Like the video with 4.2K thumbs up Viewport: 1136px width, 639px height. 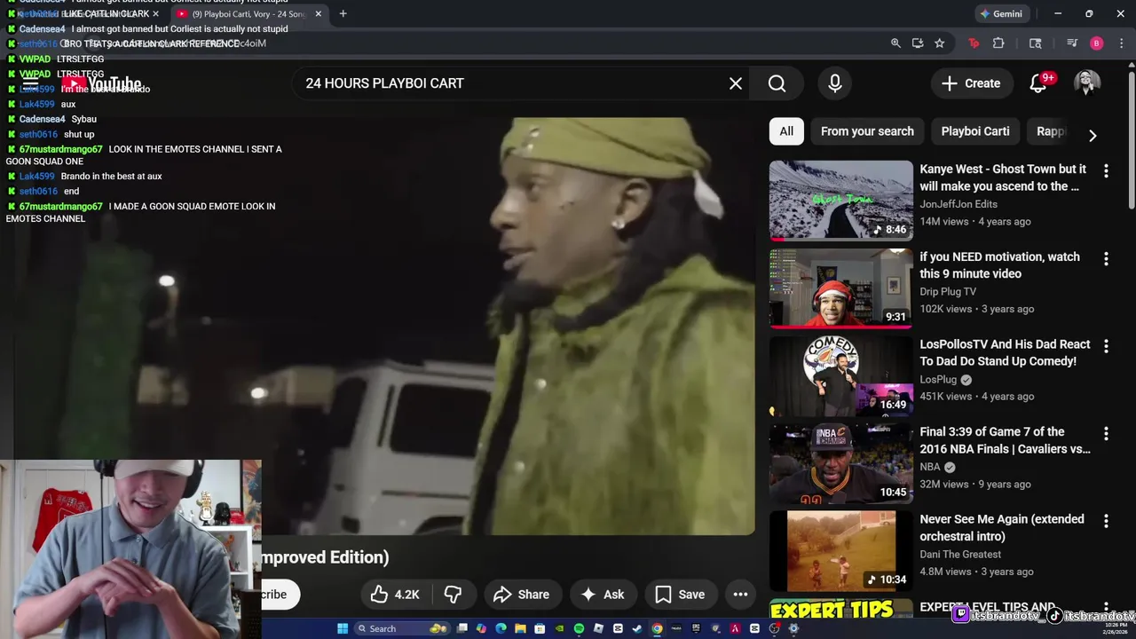396,595
